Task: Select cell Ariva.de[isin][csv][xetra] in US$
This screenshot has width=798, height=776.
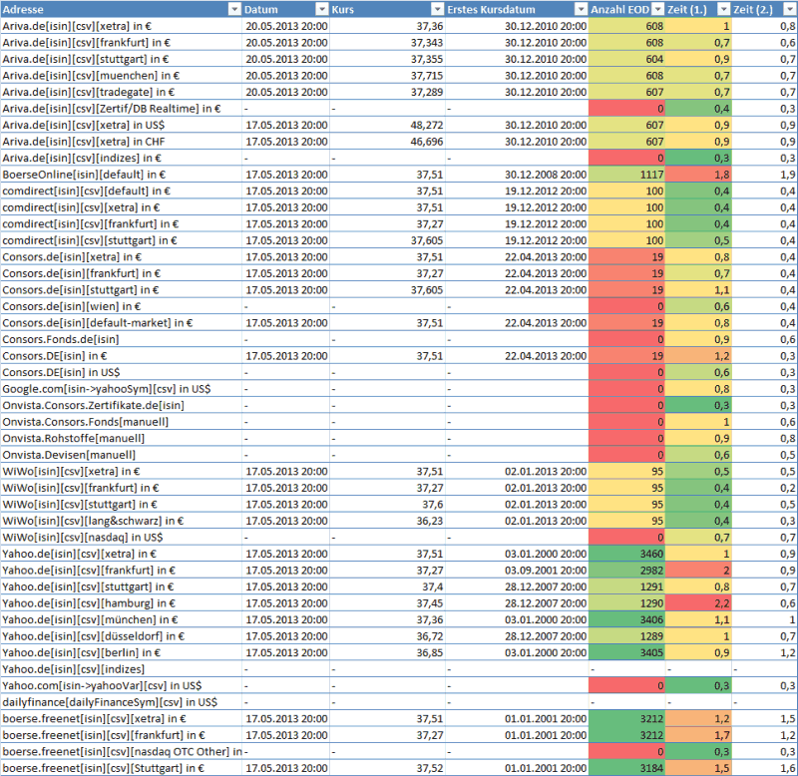Action: pos(121,125)
